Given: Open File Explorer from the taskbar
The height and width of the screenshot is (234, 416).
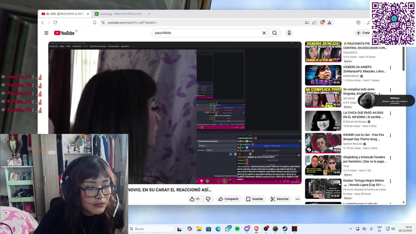Looking at the screenshot, I should click(199, 229).
